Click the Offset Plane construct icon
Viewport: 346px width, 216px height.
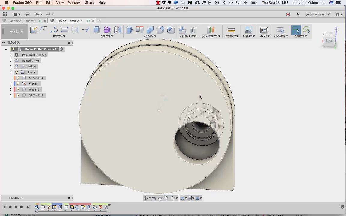[211, 30]
